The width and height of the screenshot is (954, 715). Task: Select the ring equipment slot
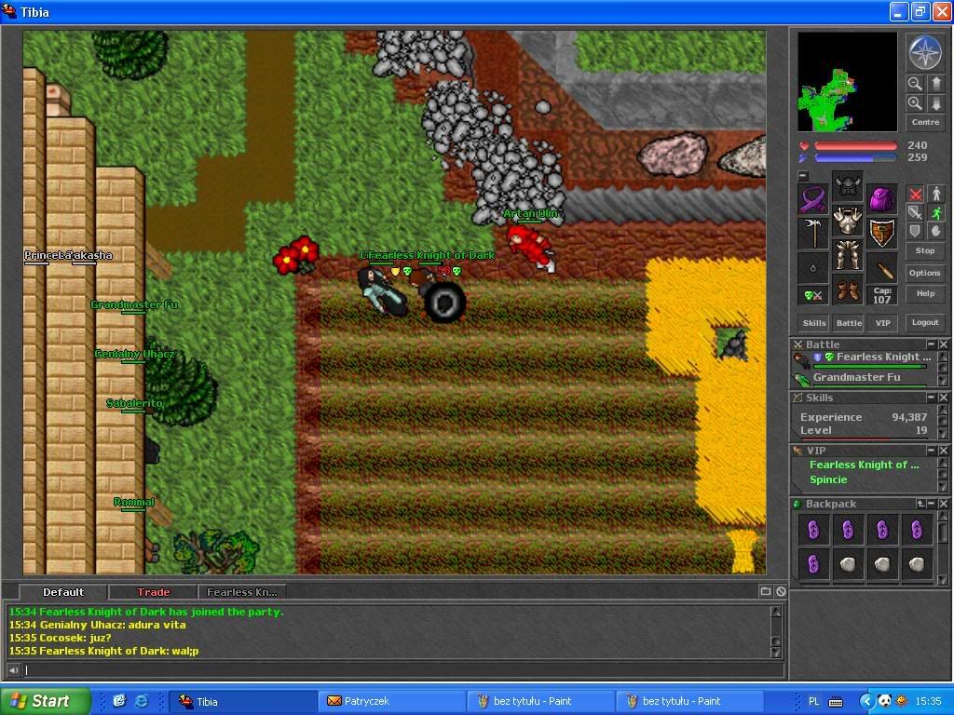(x=813, y=267)
